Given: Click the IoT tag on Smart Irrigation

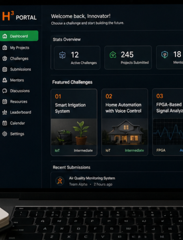Looking at the screenshot, I should tap(57, 150).
